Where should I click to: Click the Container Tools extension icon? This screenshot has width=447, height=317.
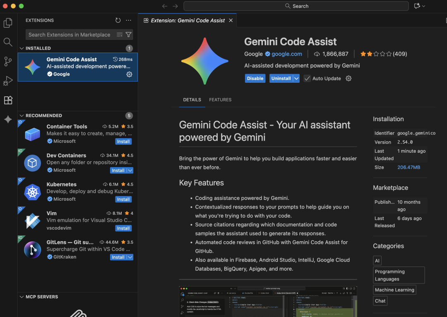click(33, 134)
